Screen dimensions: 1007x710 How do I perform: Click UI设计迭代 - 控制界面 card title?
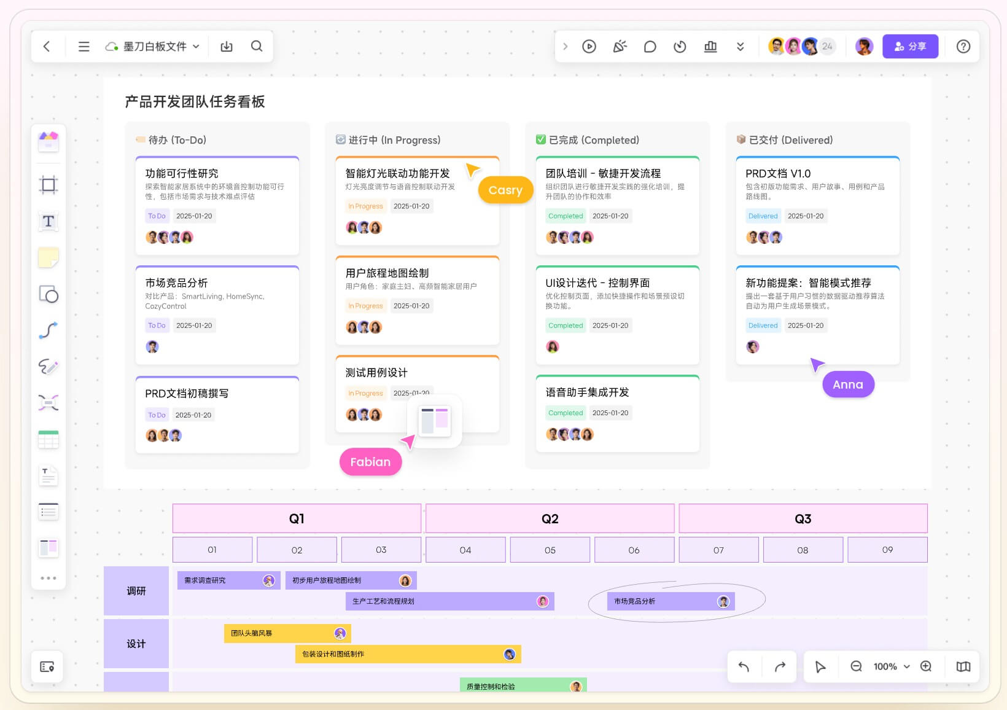(597, 283)
